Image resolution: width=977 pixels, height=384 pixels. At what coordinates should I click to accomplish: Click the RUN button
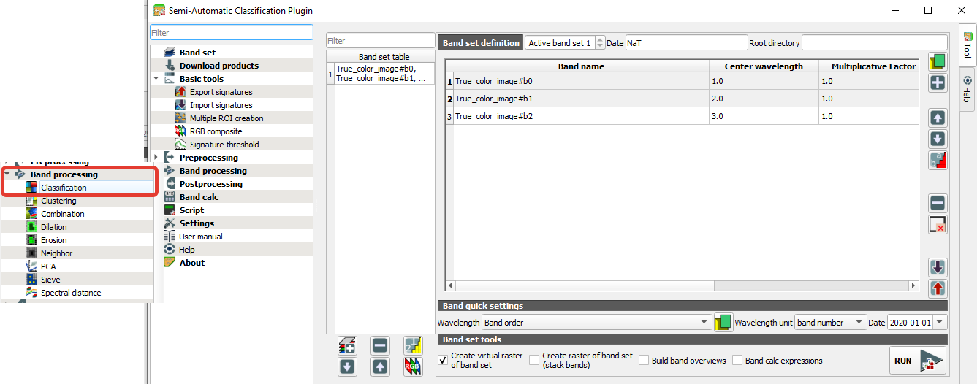tap(918, 361)
